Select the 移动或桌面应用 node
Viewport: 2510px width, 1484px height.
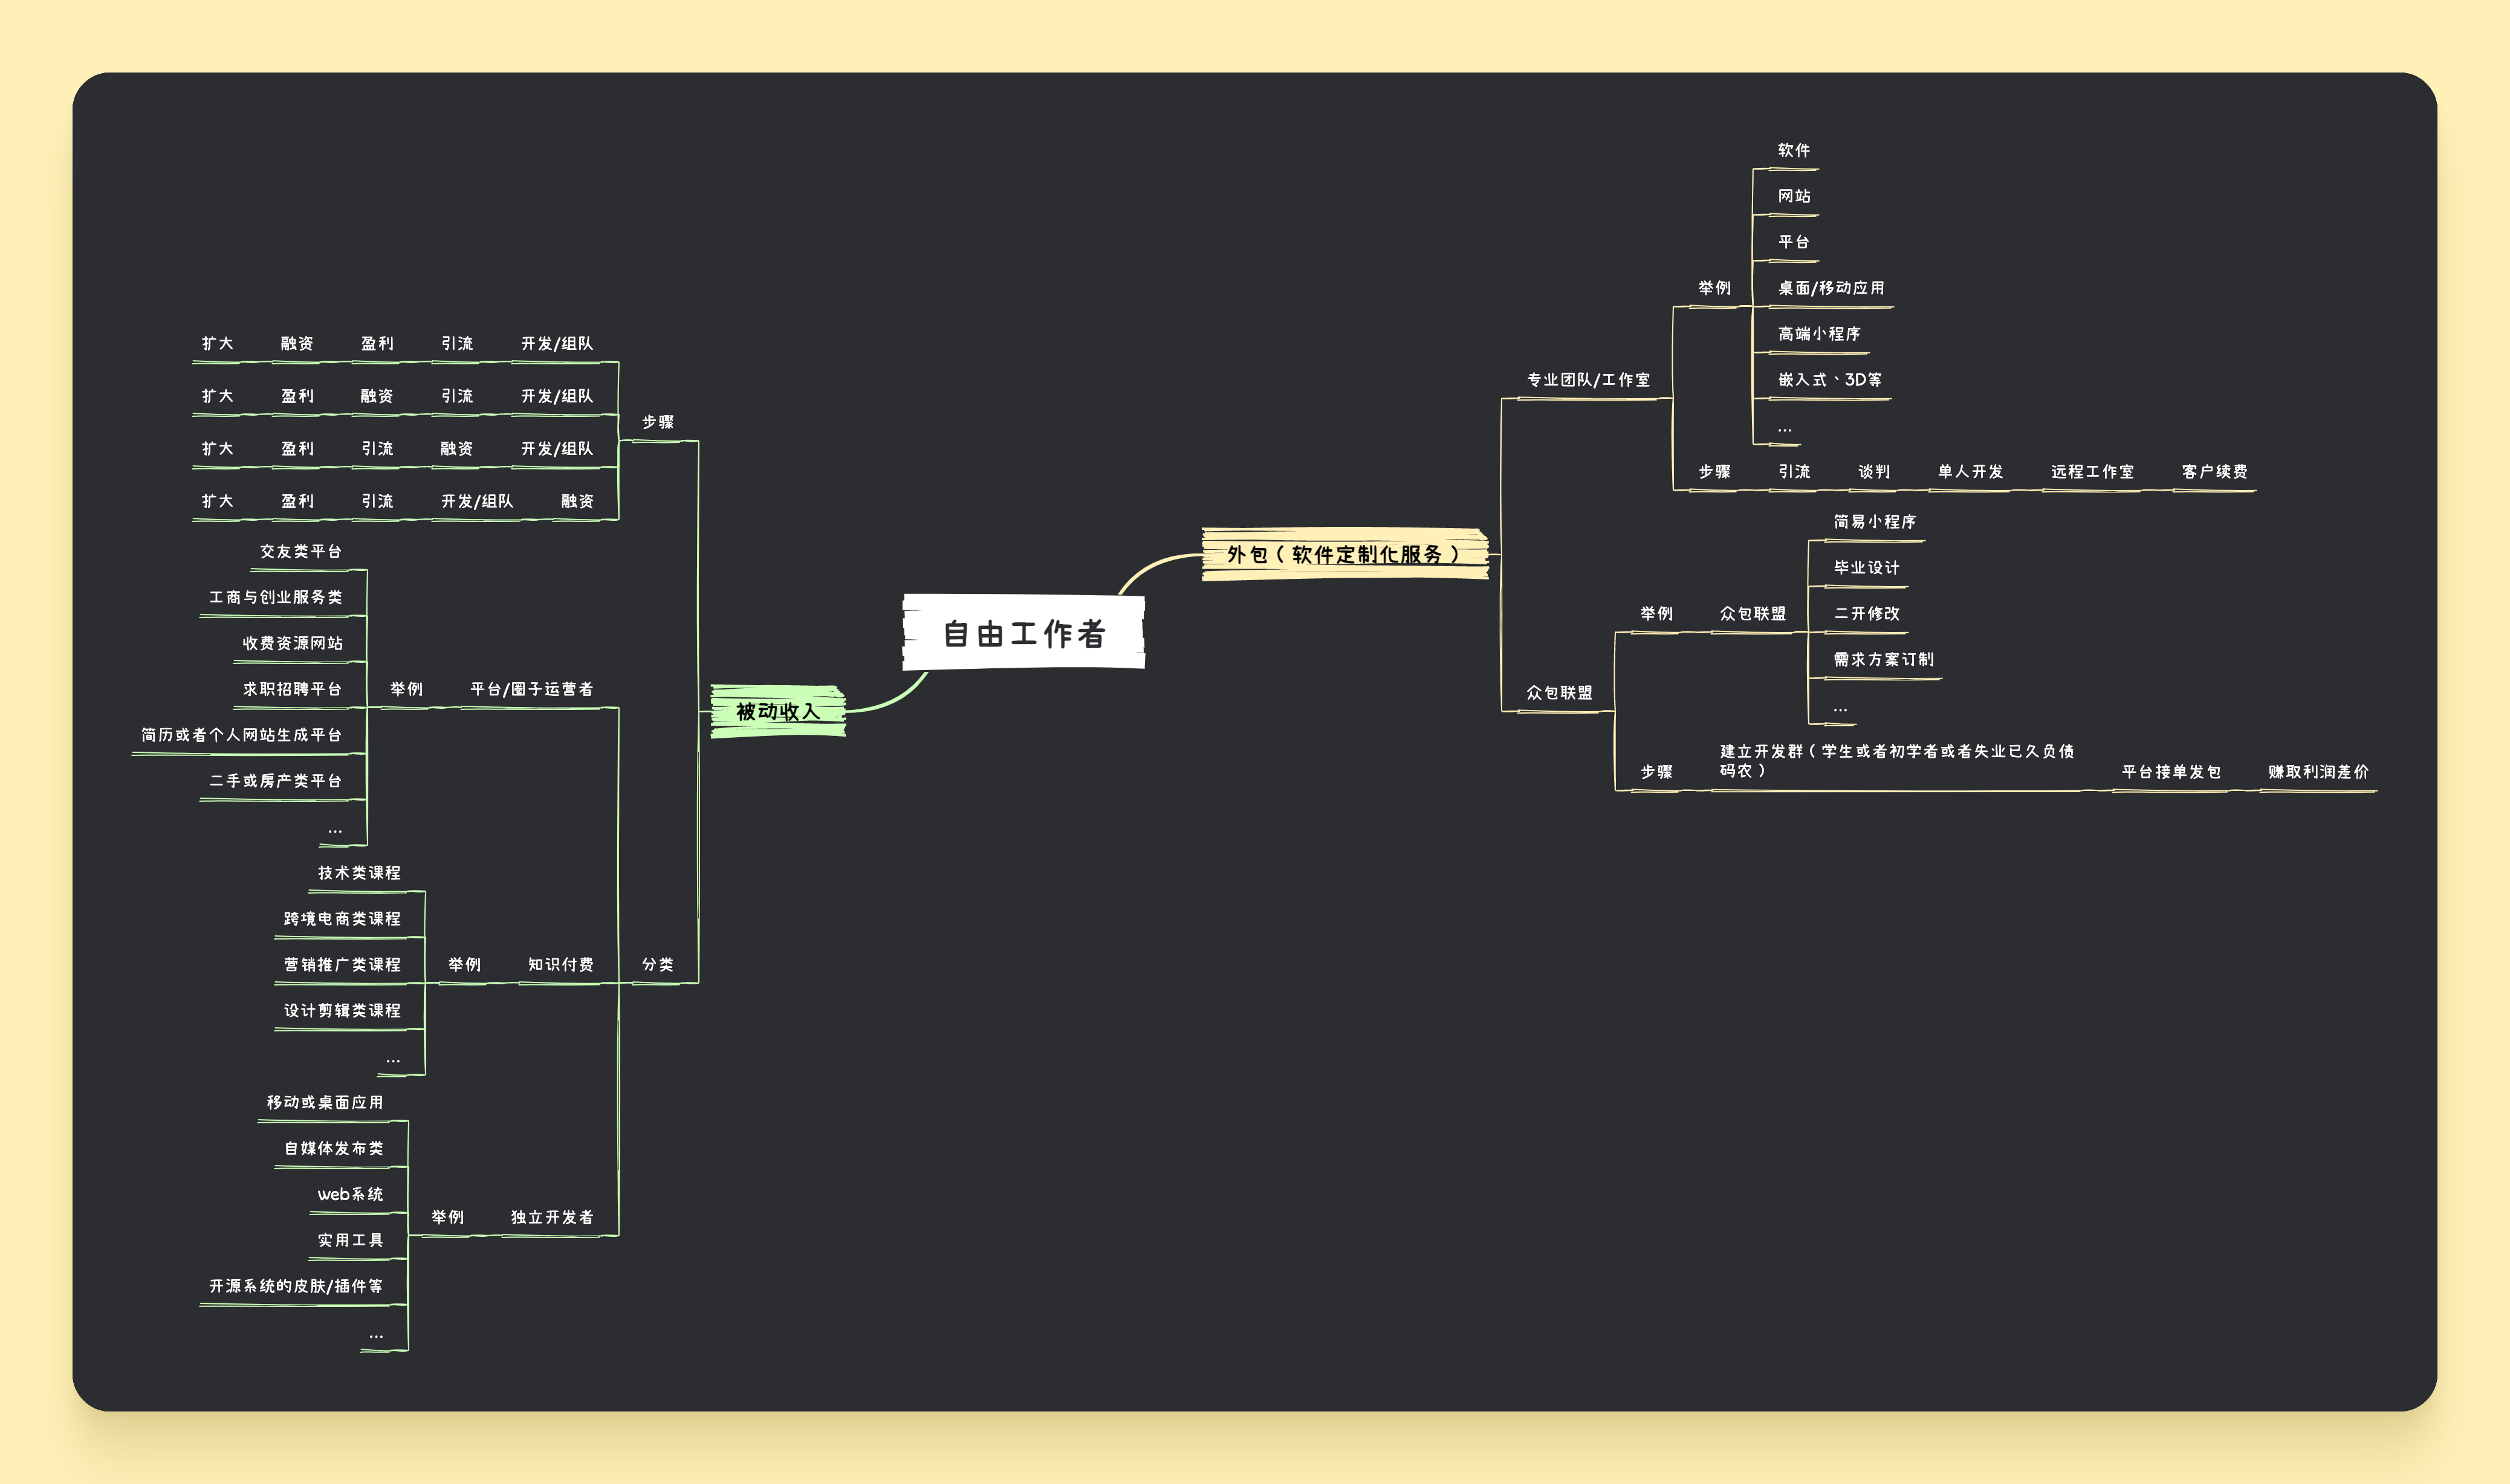coord(325,1102)
